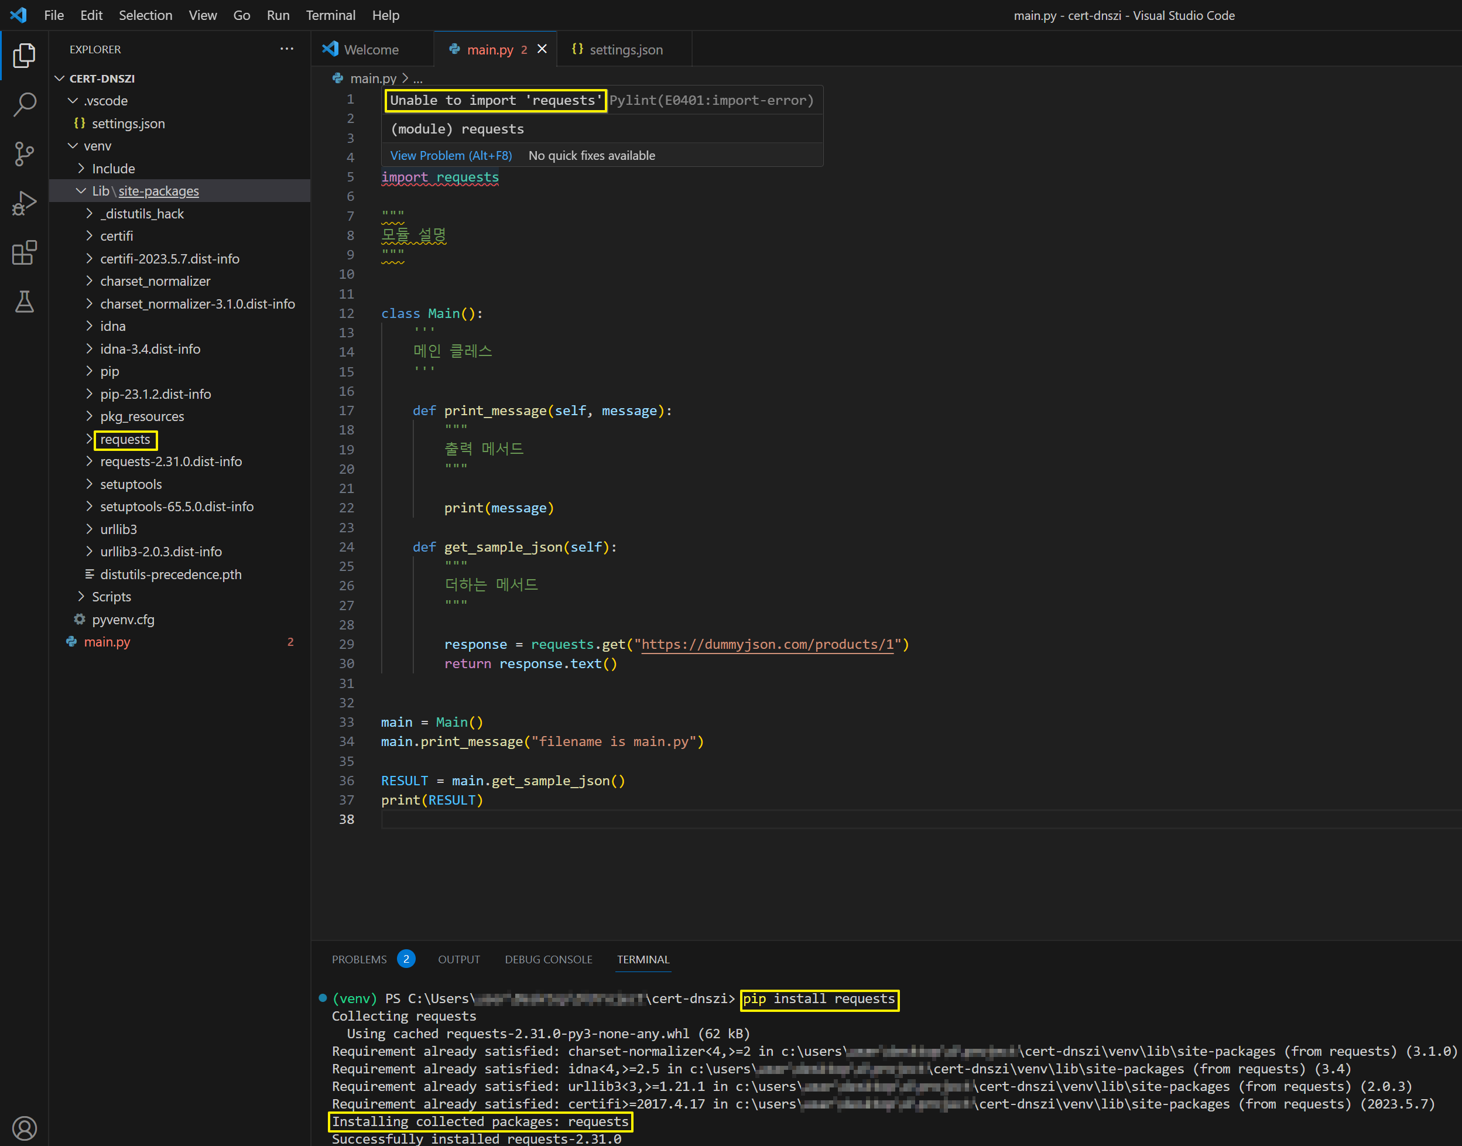1462x1146 pixels.
Task: Open Run and Debug view
Action: pos(24,203)
